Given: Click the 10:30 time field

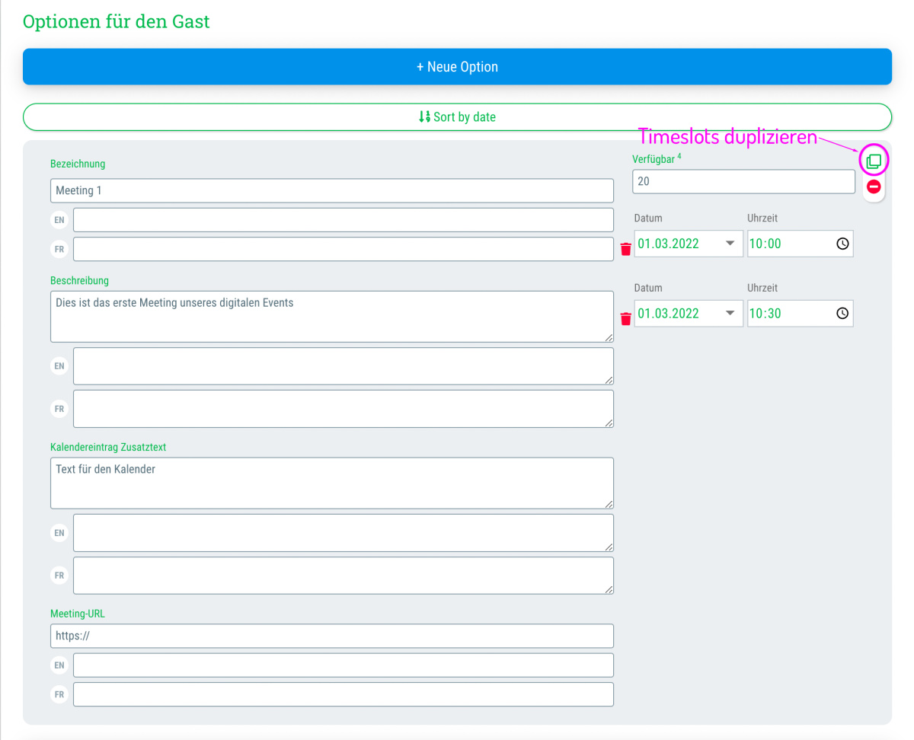Looking at the screenshot, I should coord(800,313).
